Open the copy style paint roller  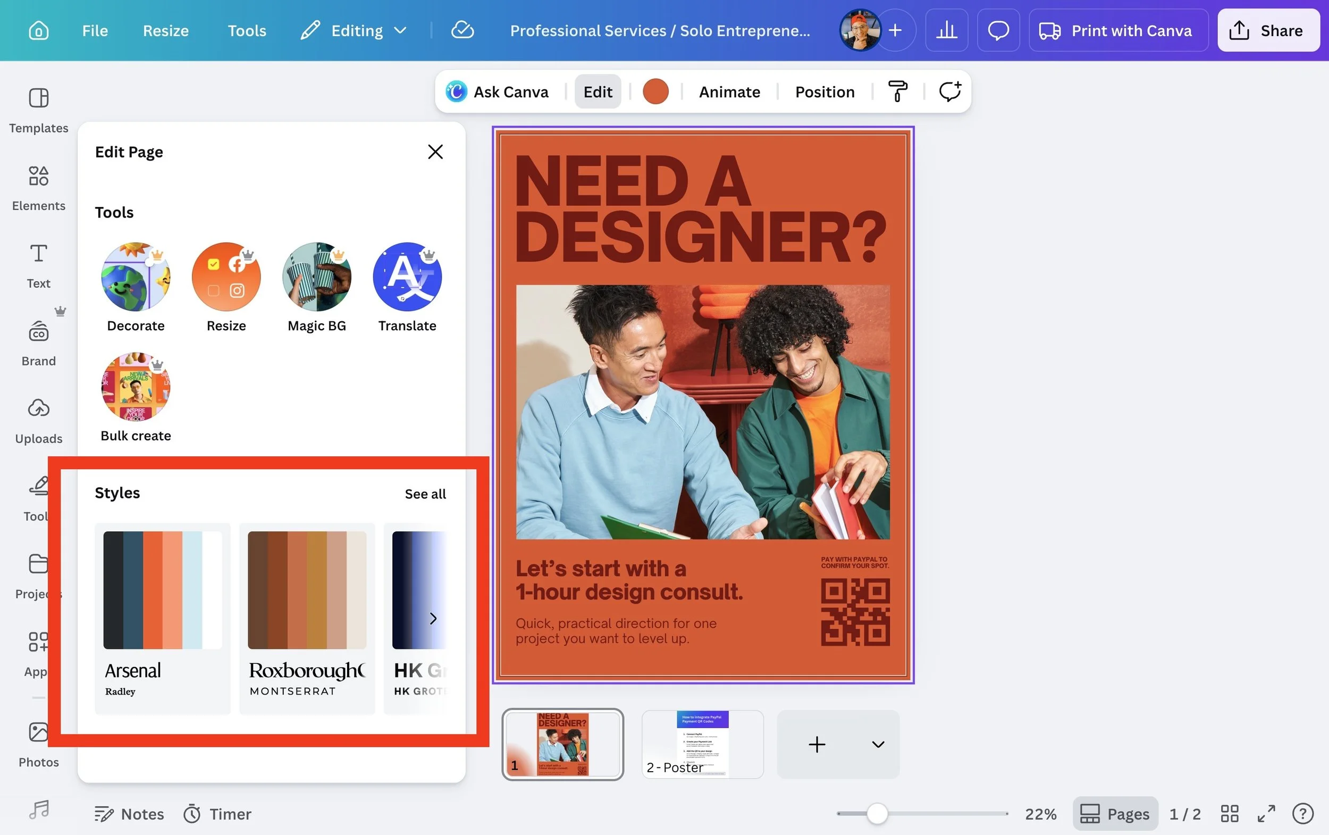(x=897, y=91)
